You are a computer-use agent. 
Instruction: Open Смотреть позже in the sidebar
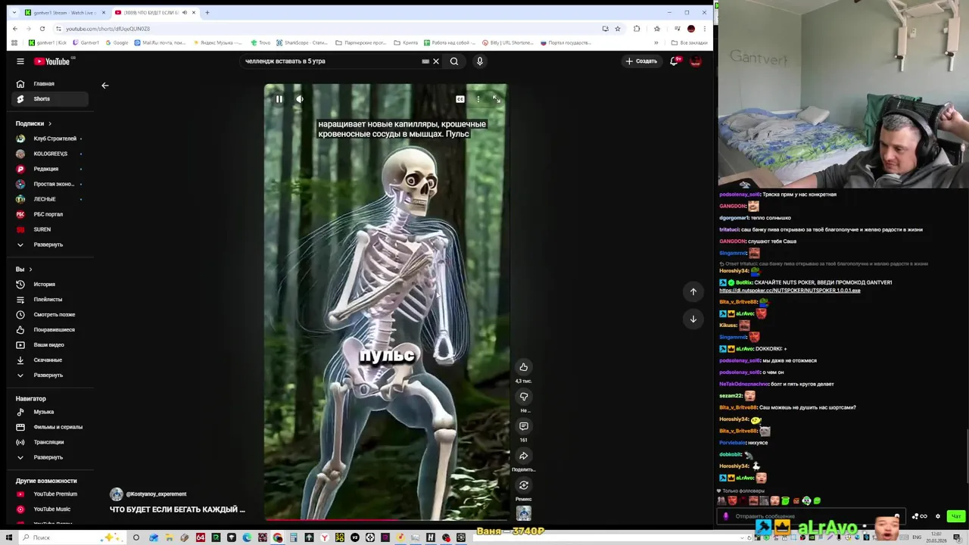coord(49,315)
